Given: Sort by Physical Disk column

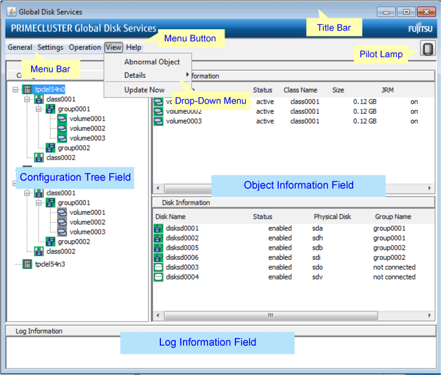Looking at the screenshot, I should click(332, 217).
